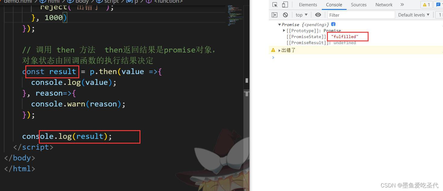The height and width of the screenshot is (191, 443).
Task: Focus the console prompt caret line
Action: coord(356,57)
